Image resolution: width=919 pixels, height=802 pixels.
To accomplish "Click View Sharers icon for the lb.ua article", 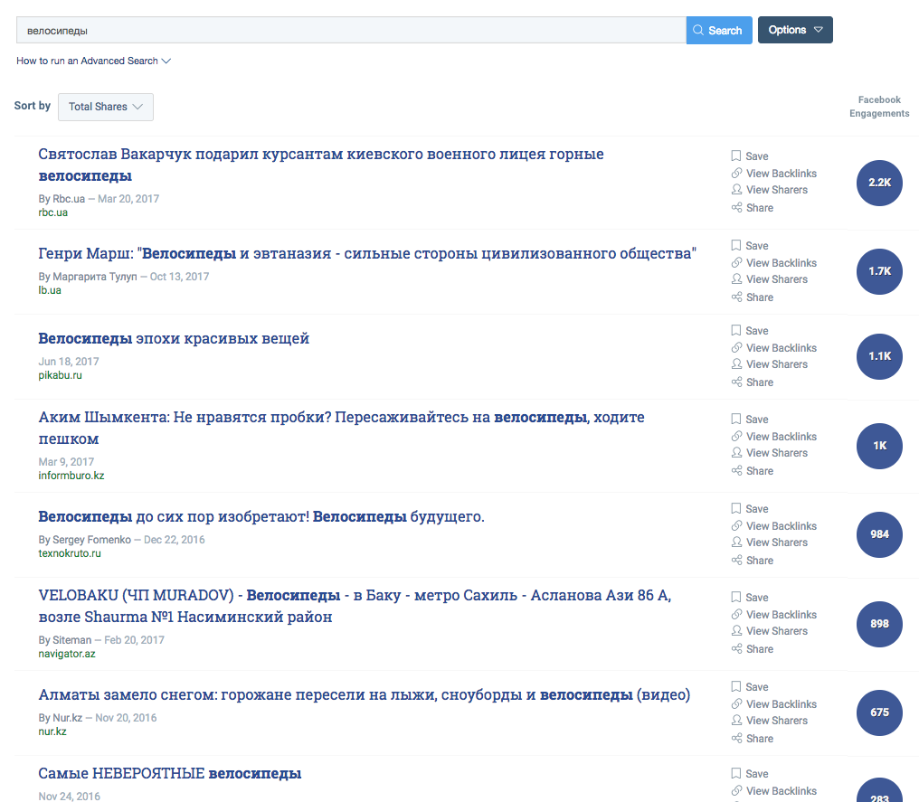I will pyautogui.click(x=736, y=278).
